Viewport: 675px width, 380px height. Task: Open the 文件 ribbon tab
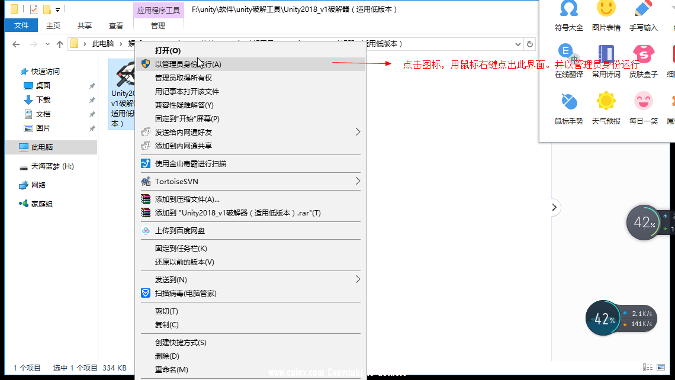[x=21, y=25]
